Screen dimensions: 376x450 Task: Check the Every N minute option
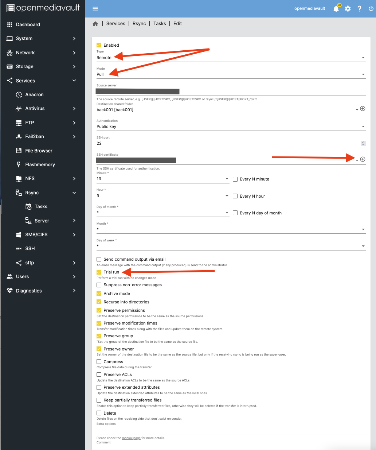pyautogui.click(x=235, y=179)
